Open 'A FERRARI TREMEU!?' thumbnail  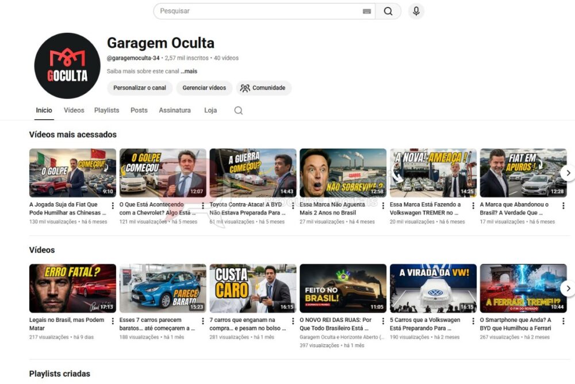(x=523, y=288)
